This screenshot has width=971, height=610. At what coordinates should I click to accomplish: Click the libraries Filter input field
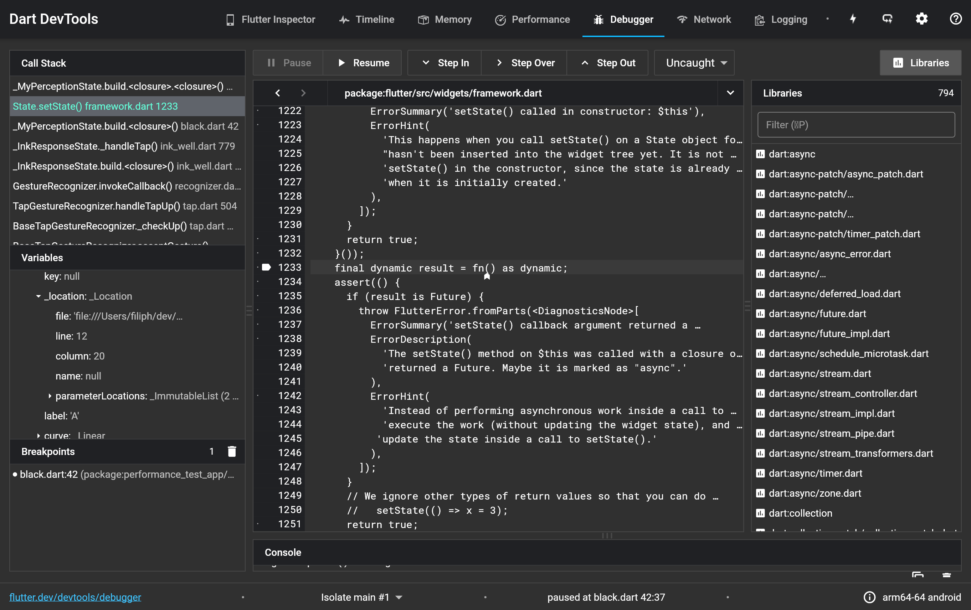click(x=856, y=125)
